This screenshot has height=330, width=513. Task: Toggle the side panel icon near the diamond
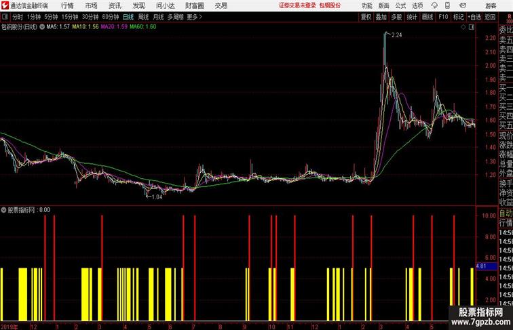[472, 27]
